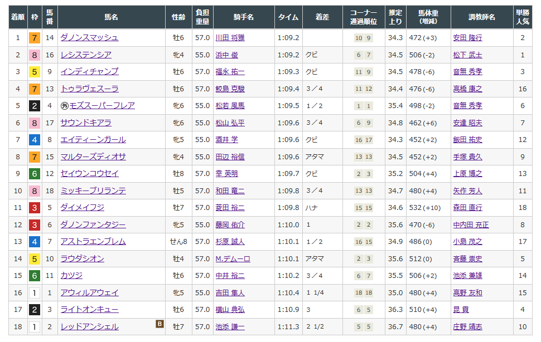The width and height of the screenshot is (541, 342).
Task: Open trainer link 高橋 康之
Action: [468, 89]
